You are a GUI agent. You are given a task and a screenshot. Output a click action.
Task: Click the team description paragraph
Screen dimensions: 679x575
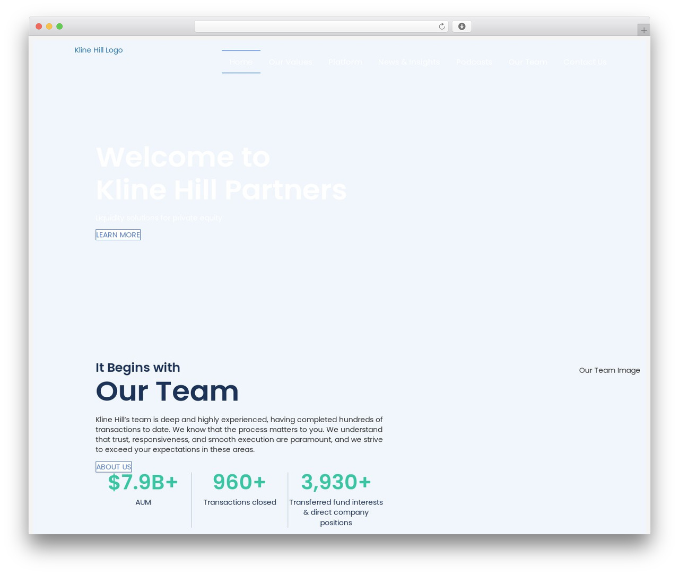coord(239,434)
